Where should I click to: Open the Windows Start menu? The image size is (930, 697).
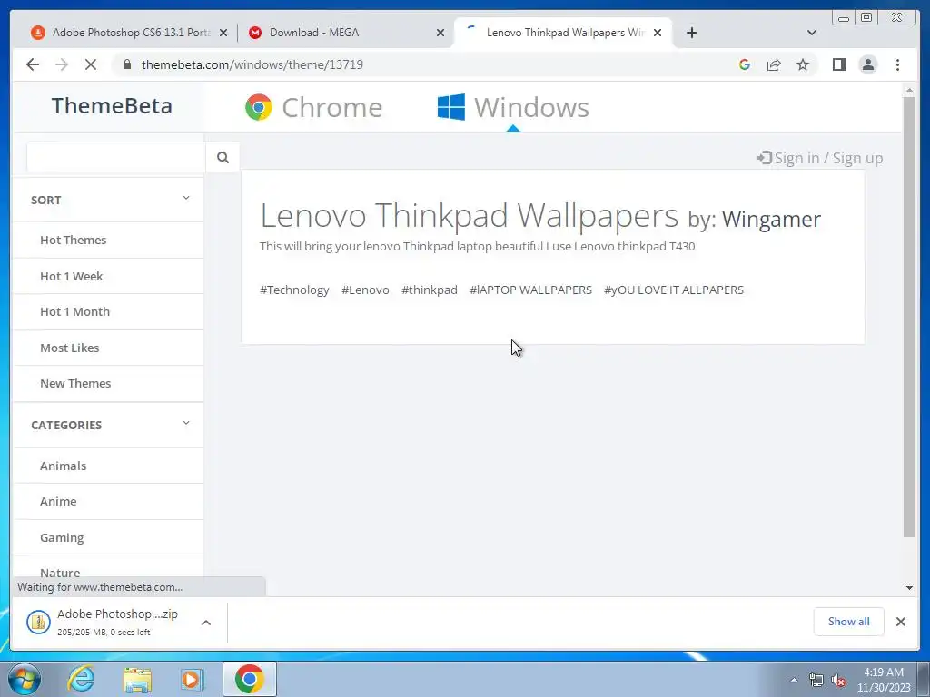25,679
